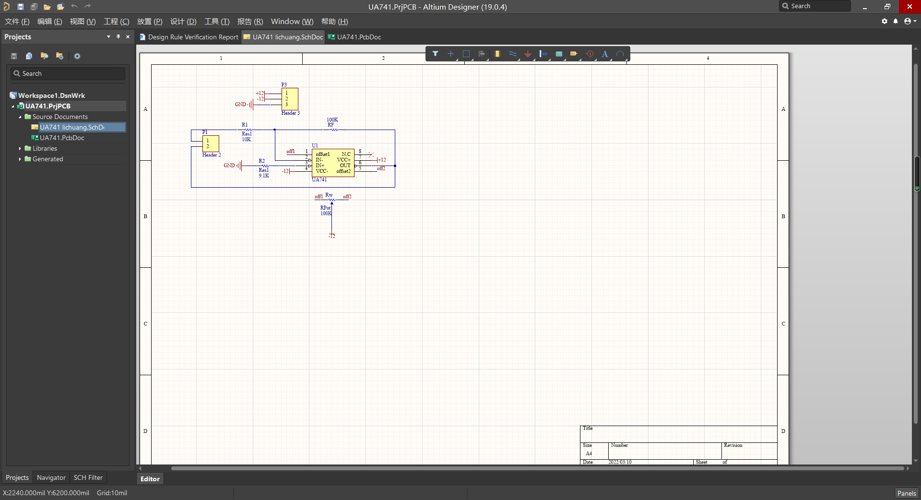921x500 pixels.
Task: Open the filter tool in the toolbar
Action: click(x=436, y=54)
